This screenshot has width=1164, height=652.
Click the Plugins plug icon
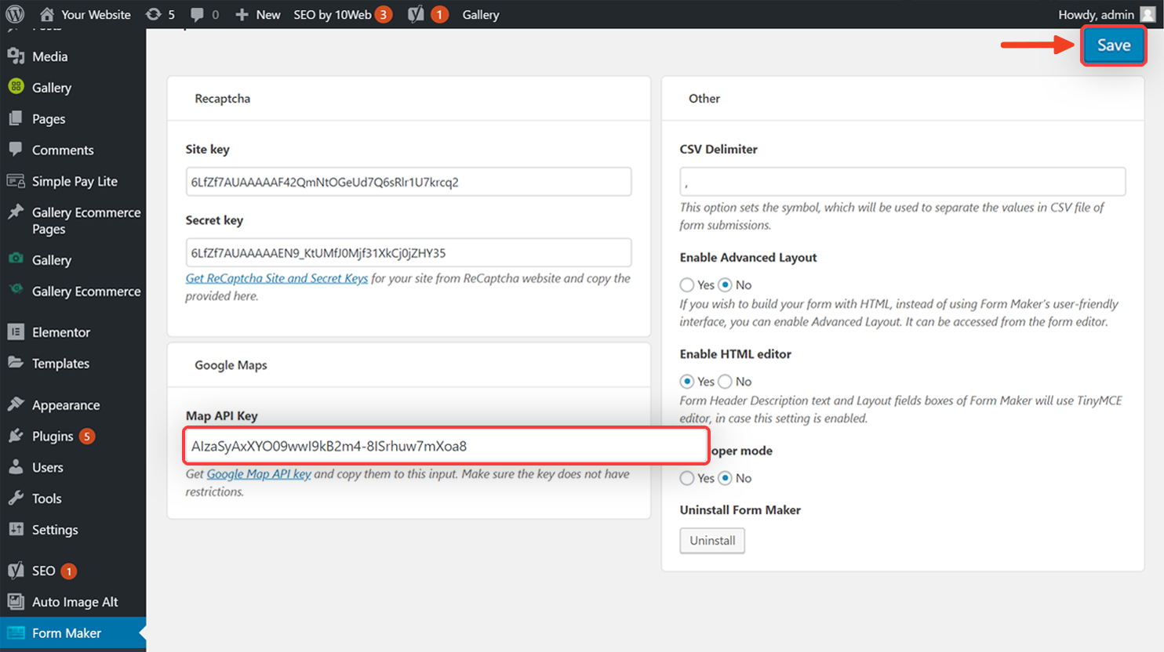coord(16,436)
